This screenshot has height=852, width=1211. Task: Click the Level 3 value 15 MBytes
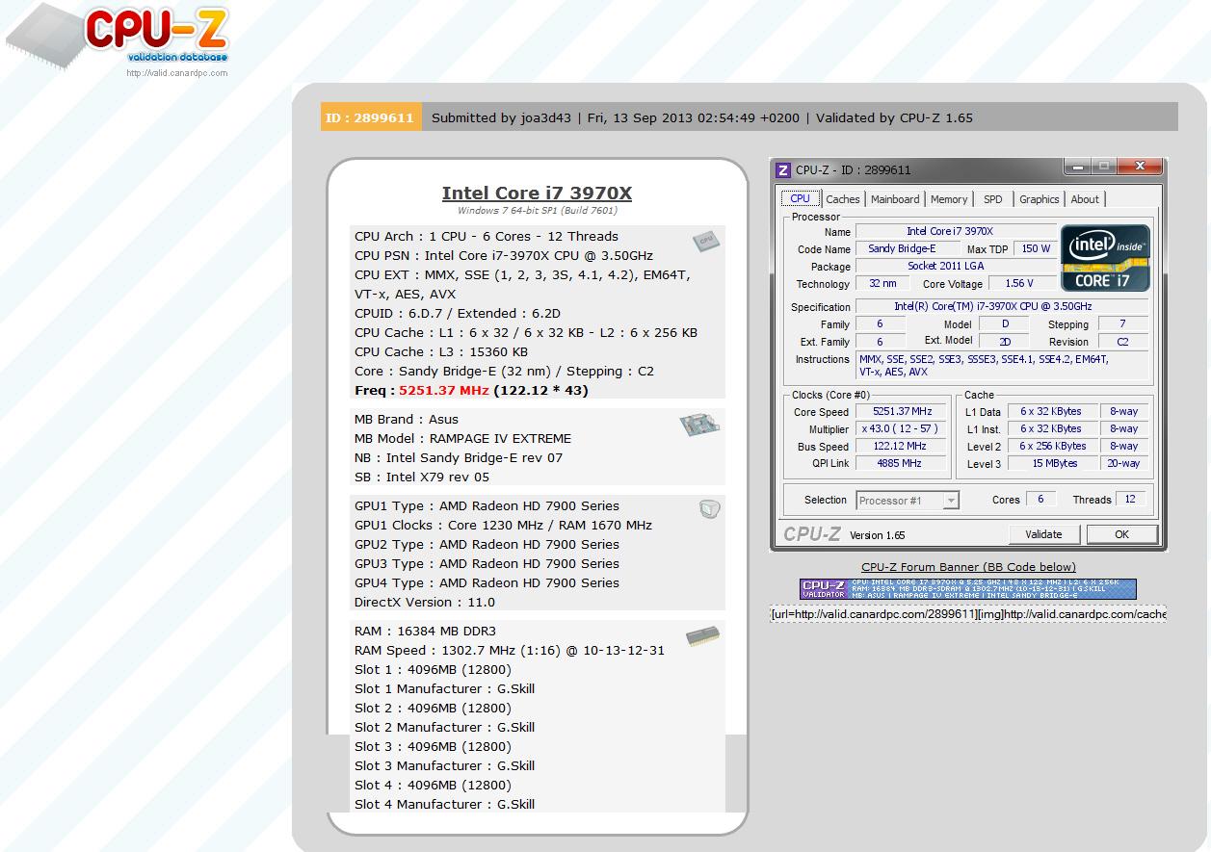click(1051, 463)
